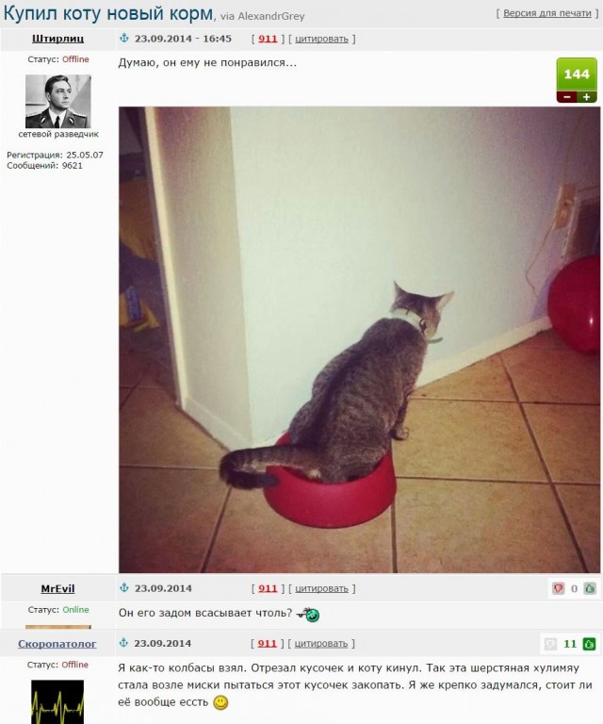Open the cat in red bowl photo
Viewport: 603px width, 724px height.
pyautogui.click(x=359, y=339)
